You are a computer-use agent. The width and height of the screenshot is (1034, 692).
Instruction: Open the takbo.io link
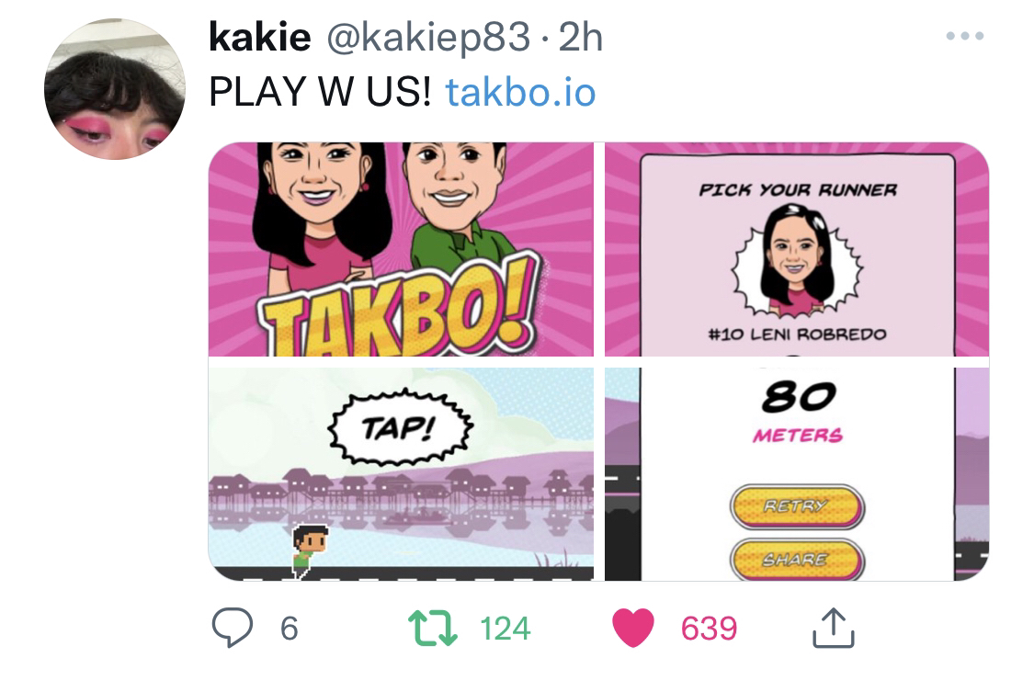tap(521, 92)
